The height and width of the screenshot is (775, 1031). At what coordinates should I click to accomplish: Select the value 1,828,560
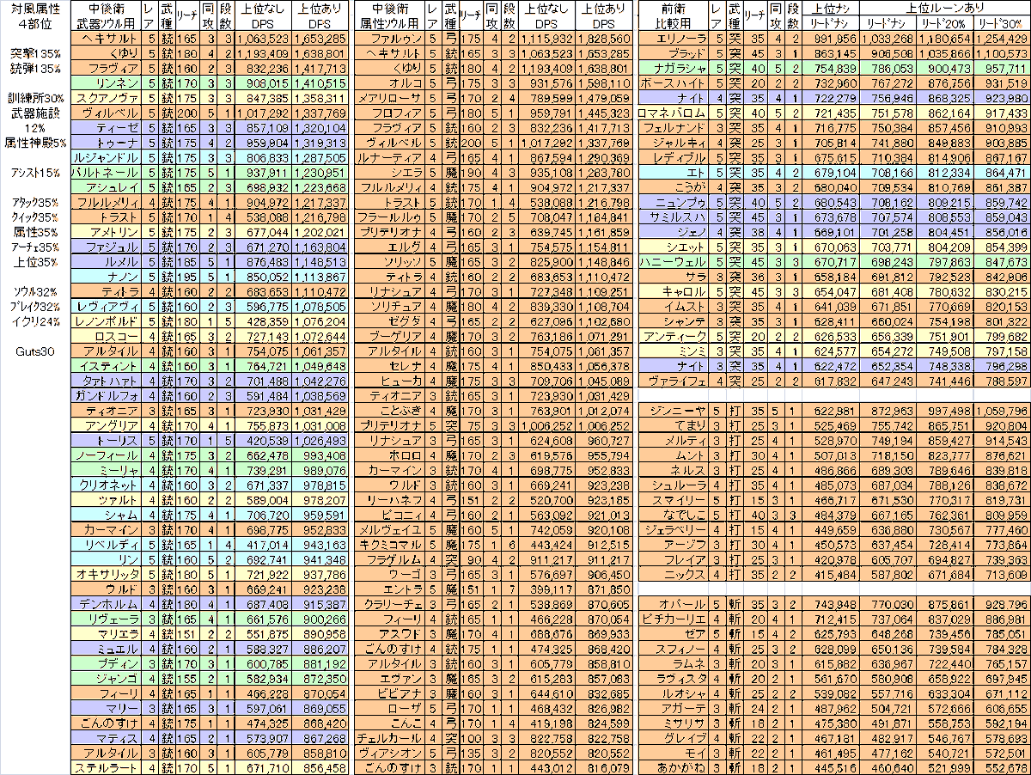(x=605, y=40)
